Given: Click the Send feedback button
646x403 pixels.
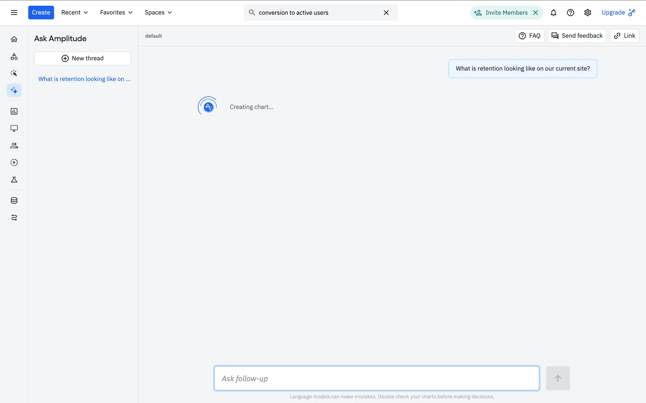Looking at the screenshot, I should (x=577, y=36).
